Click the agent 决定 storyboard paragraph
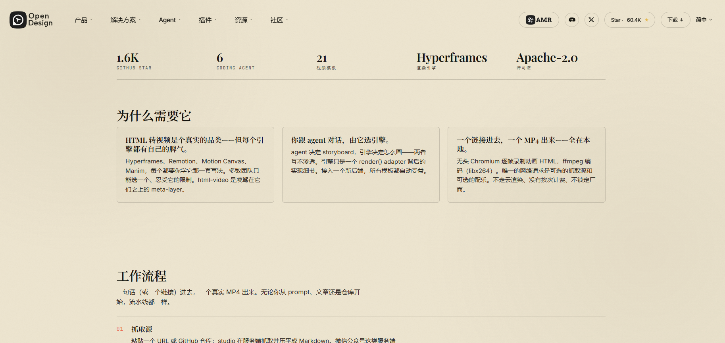This screenshot has height=343, width=725. (x=359, y=161)
